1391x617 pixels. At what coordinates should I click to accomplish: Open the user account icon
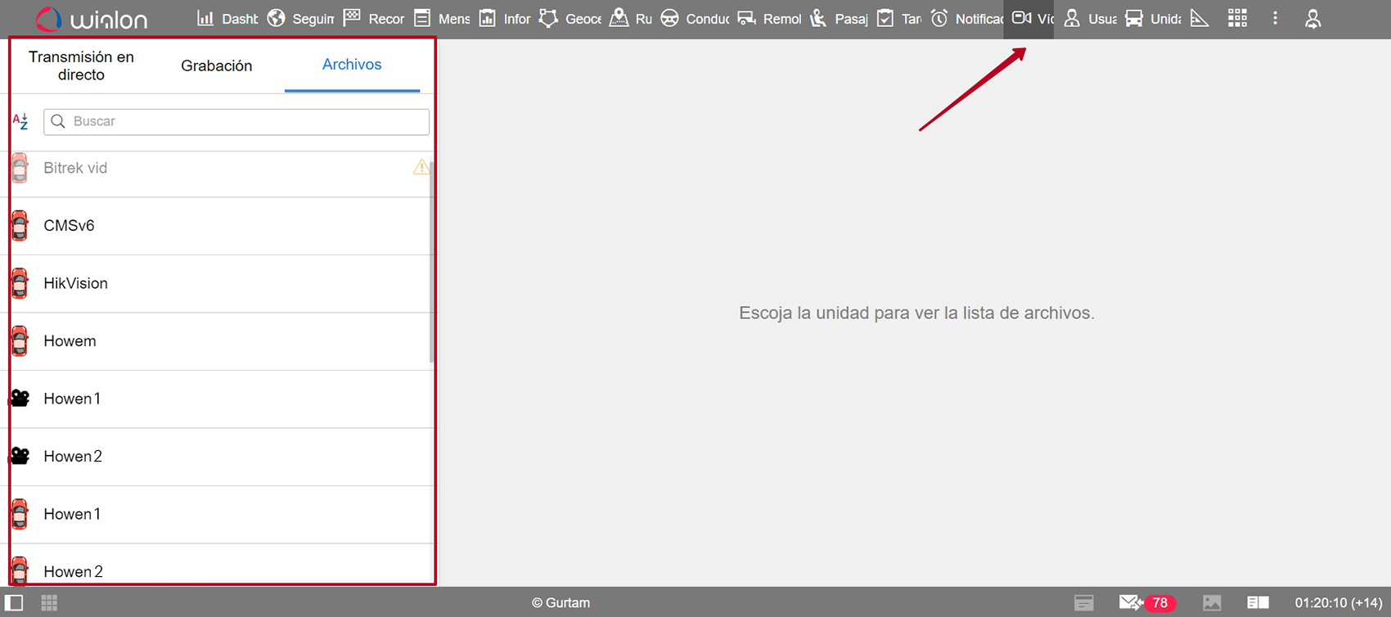point(1312,19)
